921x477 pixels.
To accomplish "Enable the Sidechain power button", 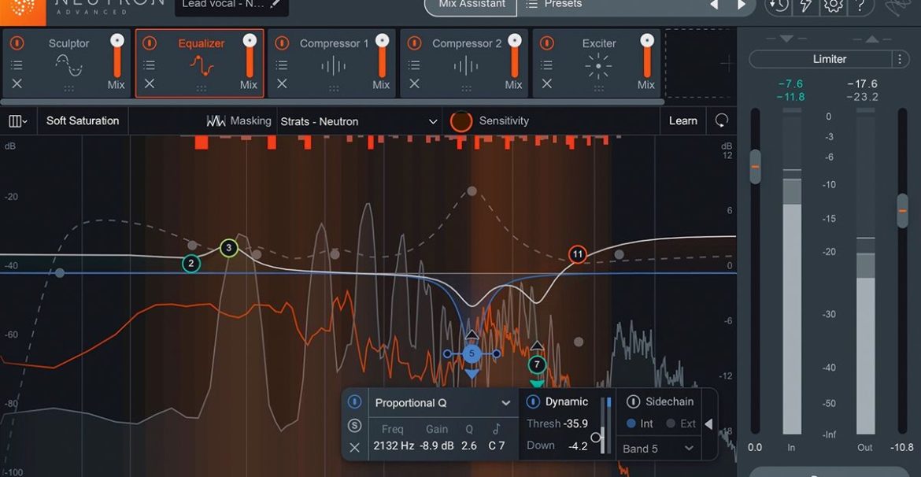I will click(x=633, y=401).
